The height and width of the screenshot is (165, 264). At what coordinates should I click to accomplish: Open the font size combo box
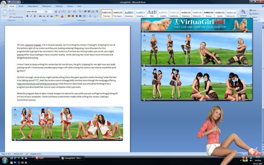tap(49, 11)
